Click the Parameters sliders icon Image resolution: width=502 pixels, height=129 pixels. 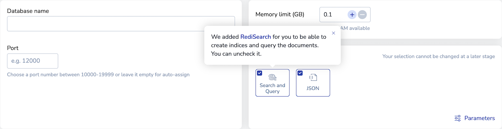(x=458, y=118)
